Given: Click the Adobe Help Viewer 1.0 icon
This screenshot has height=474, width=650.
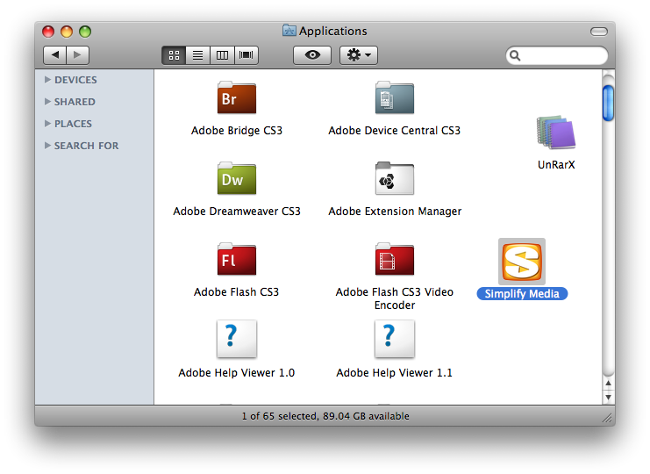Looking at the screenshot, I should (x=236, y=340).
